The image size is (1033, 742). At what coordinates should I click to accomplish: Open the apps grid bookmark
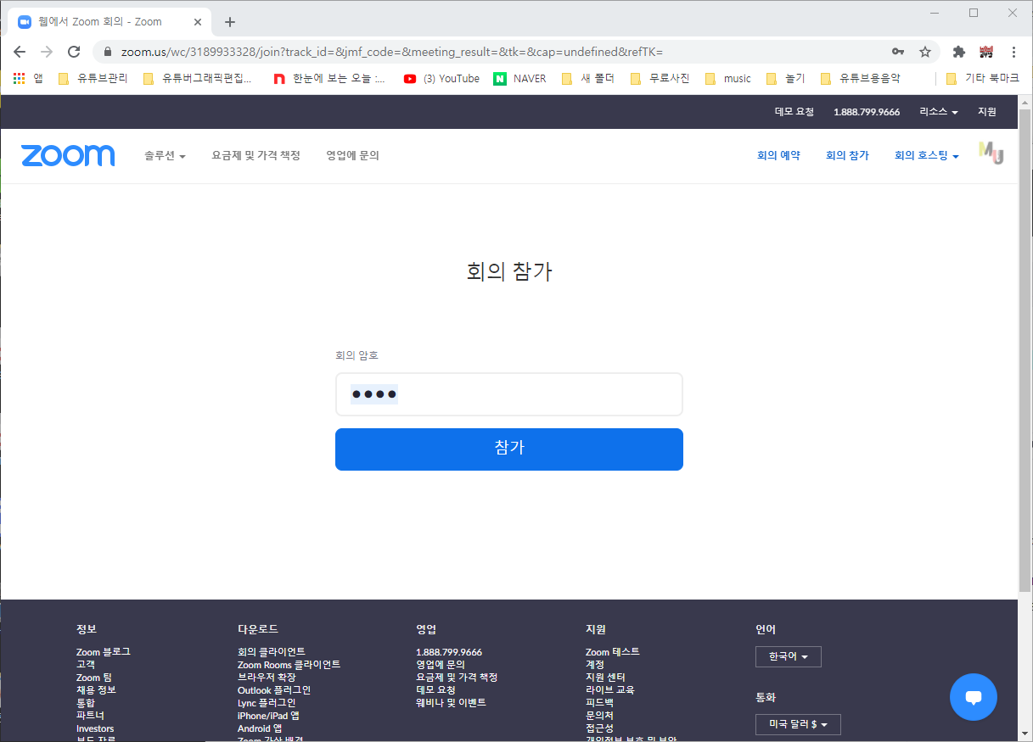(28, 79)
